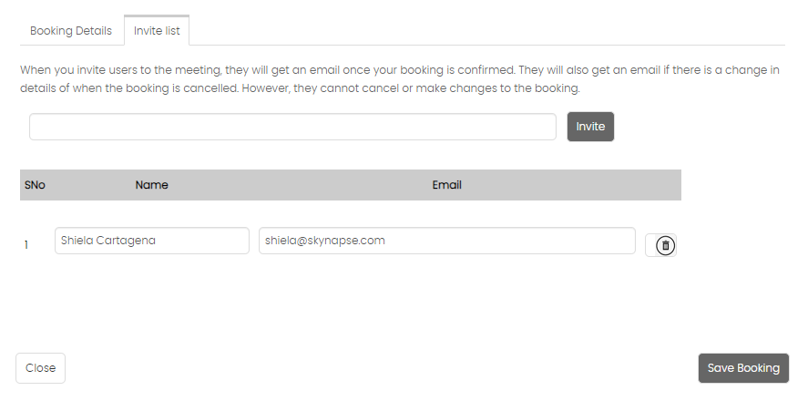Save the booking with Save Booking button
The height and width of the screenshot is (401, 808).
click(x=743, y=368)
